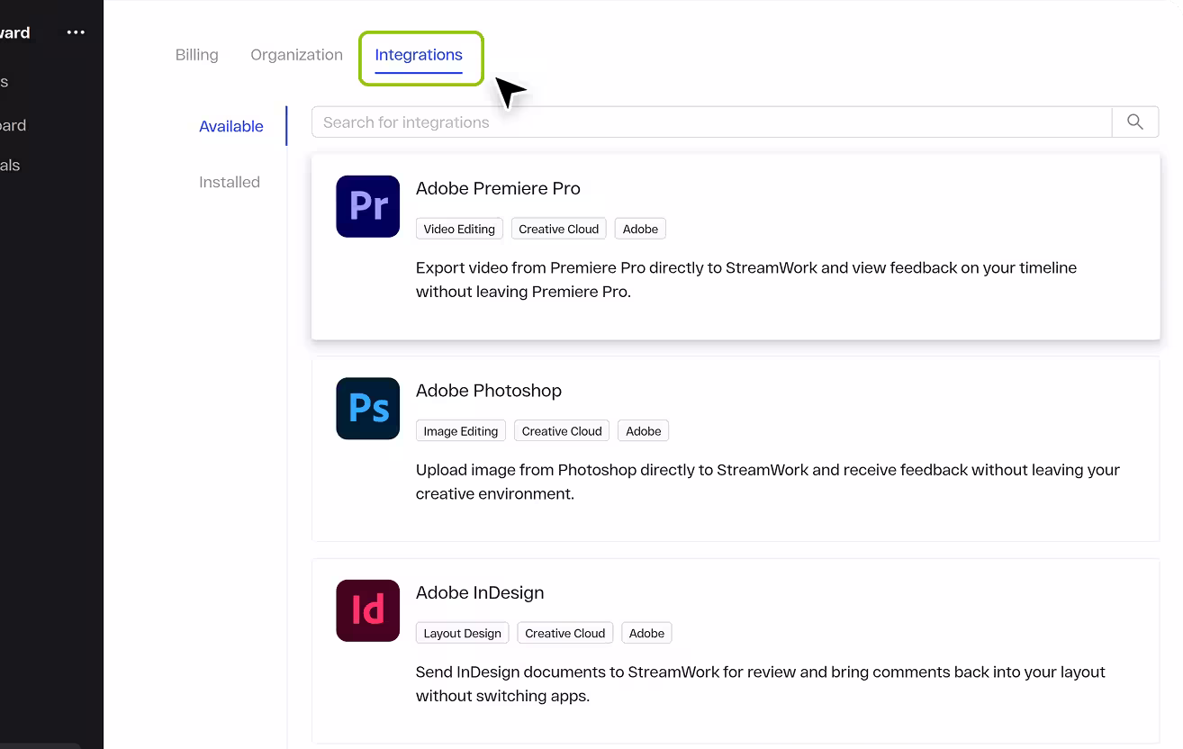Open the Billing tab

pos(196,55)
